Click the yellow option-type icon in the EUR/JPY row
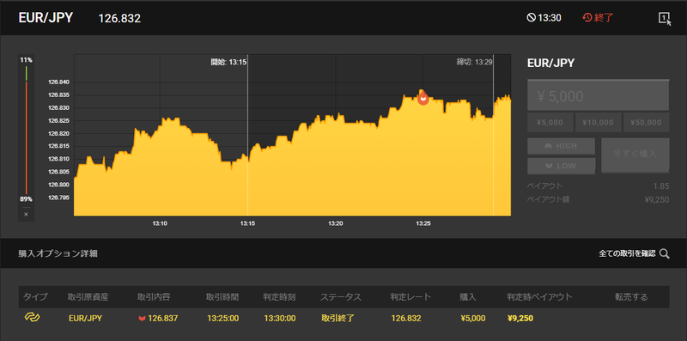This screenshot has width=687, height=341. click(32, 317)
